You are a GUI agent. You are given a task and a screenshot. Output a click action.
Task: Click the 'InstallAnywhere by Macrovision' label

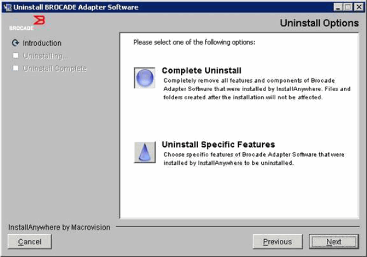(59, 227)
